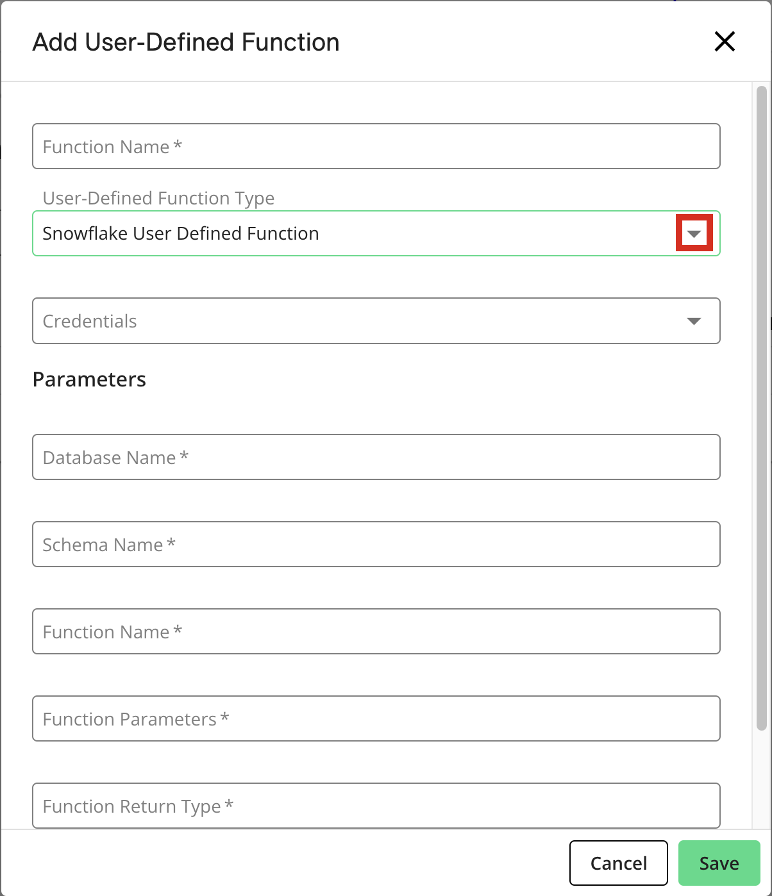Click the asterisk beside Function Return Type
Screen dimensions: 772x896
point(230,805)
